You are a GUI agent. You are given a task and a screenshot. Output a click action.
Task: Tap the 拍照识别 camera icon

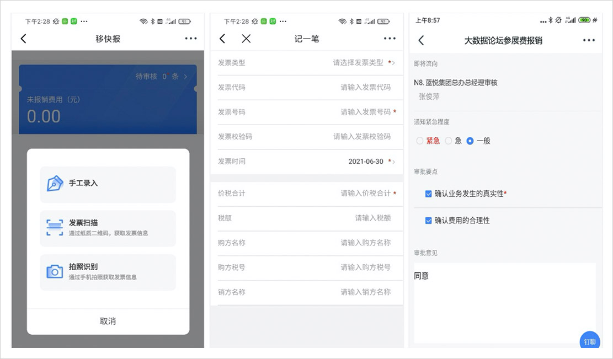(x=55, y=271)
